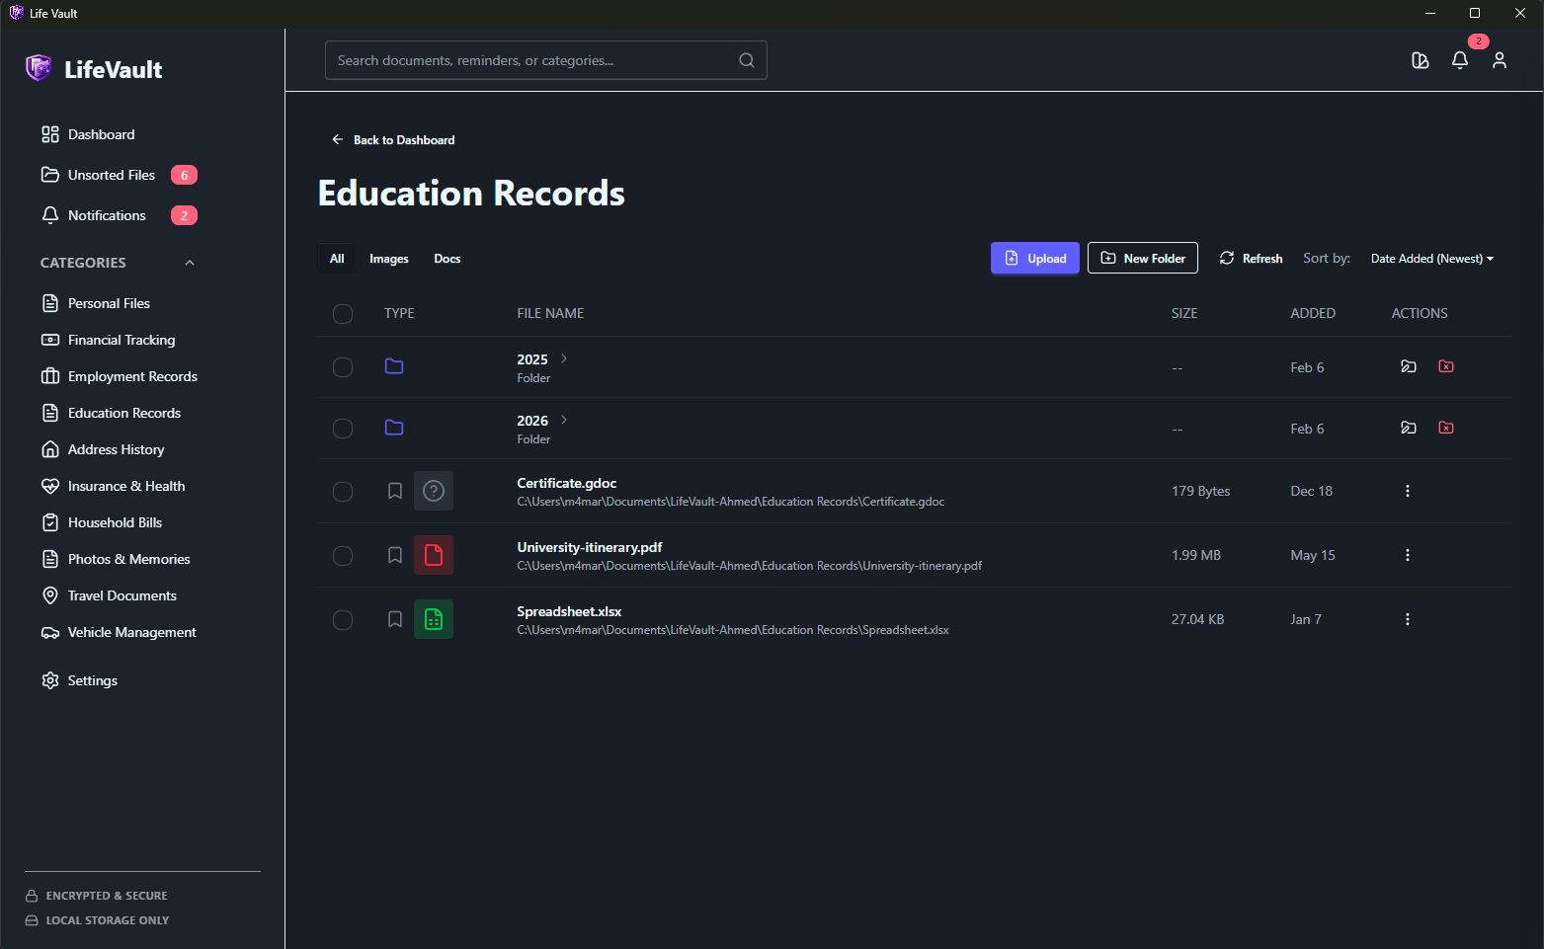Viewport: 1544px width, 949px height.
Task: Switch to the Docs tab
Action: (x=447, y=259)
